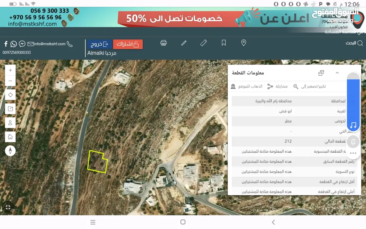Open the البحث search icon

click(361, 43)
